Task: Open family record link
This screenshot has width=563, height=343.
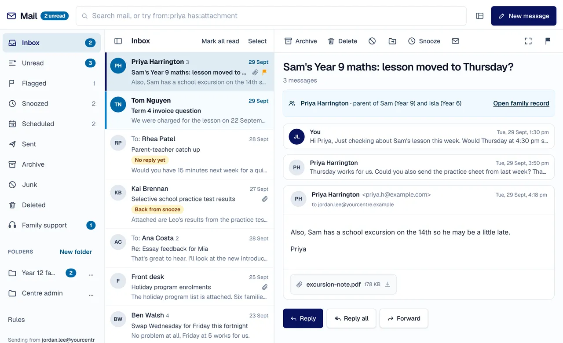Action: 521,103
